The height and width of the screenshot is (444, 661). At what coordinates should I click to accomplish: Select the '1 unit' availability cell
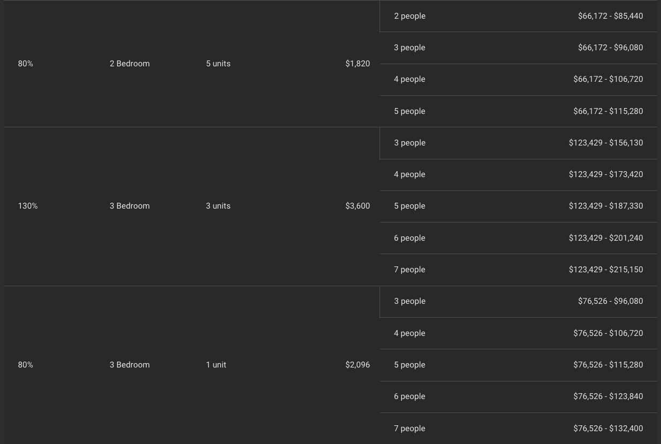point(216,365)
